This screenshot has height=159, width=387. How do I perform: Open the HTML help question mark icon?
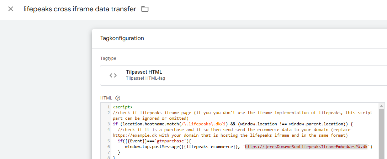(118, 98)
